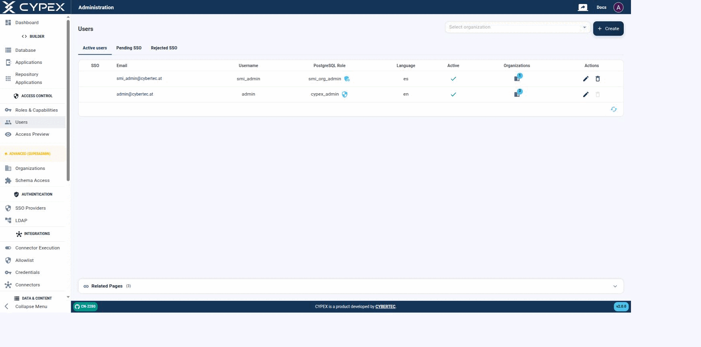Click the Repository Applications grid icon
Screen dimensions: 701x347
pyautogui.click(x=8, y=78)
